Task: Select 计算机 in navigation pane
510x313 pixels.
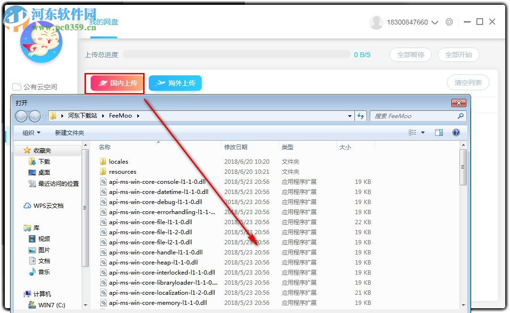Action: point(37,294)
